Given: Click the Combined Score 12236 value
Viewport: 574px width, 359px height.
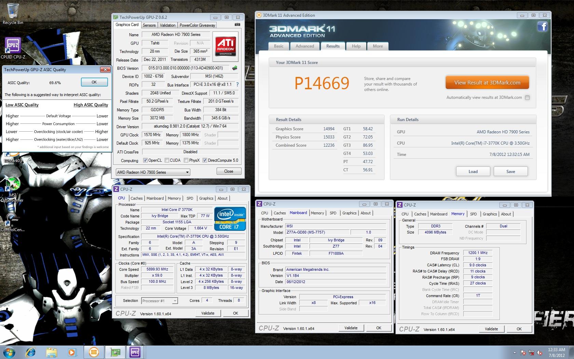Looking at the screenshot, I should 329,145.
